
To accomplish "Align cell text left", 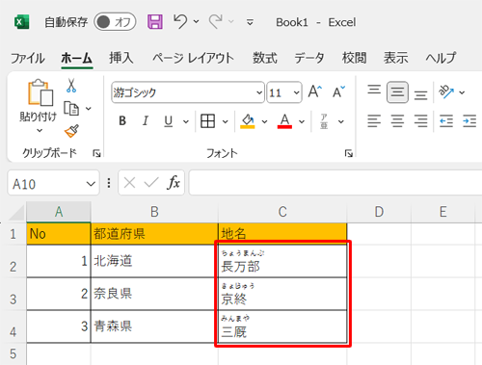I will click(x=374, y=121).
